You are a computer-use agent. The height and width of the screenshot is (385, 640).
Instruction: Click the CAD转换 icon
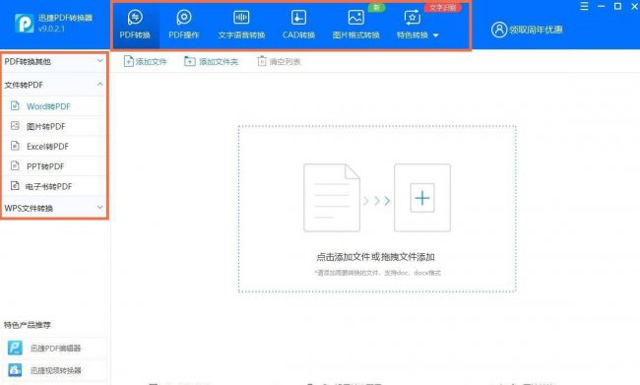click(298, 17)
